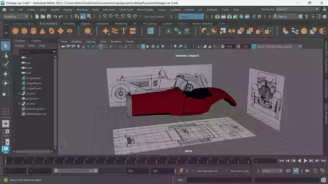Image resolution: width=328 pixels, height=184 pixels.
Task: Open the Modeling menu set dropdown
Action: [x=16, y=16]
